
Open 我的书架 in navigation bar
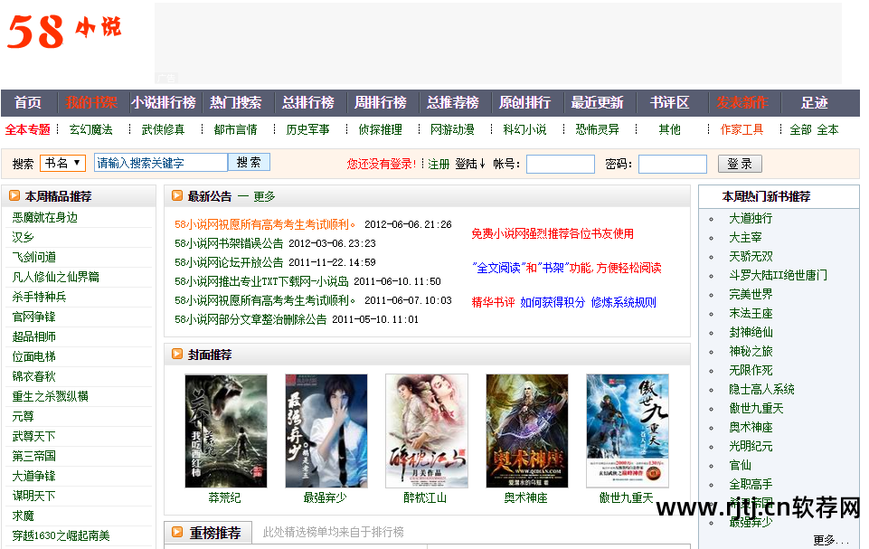pyautogui.click(x=91, y=102)
